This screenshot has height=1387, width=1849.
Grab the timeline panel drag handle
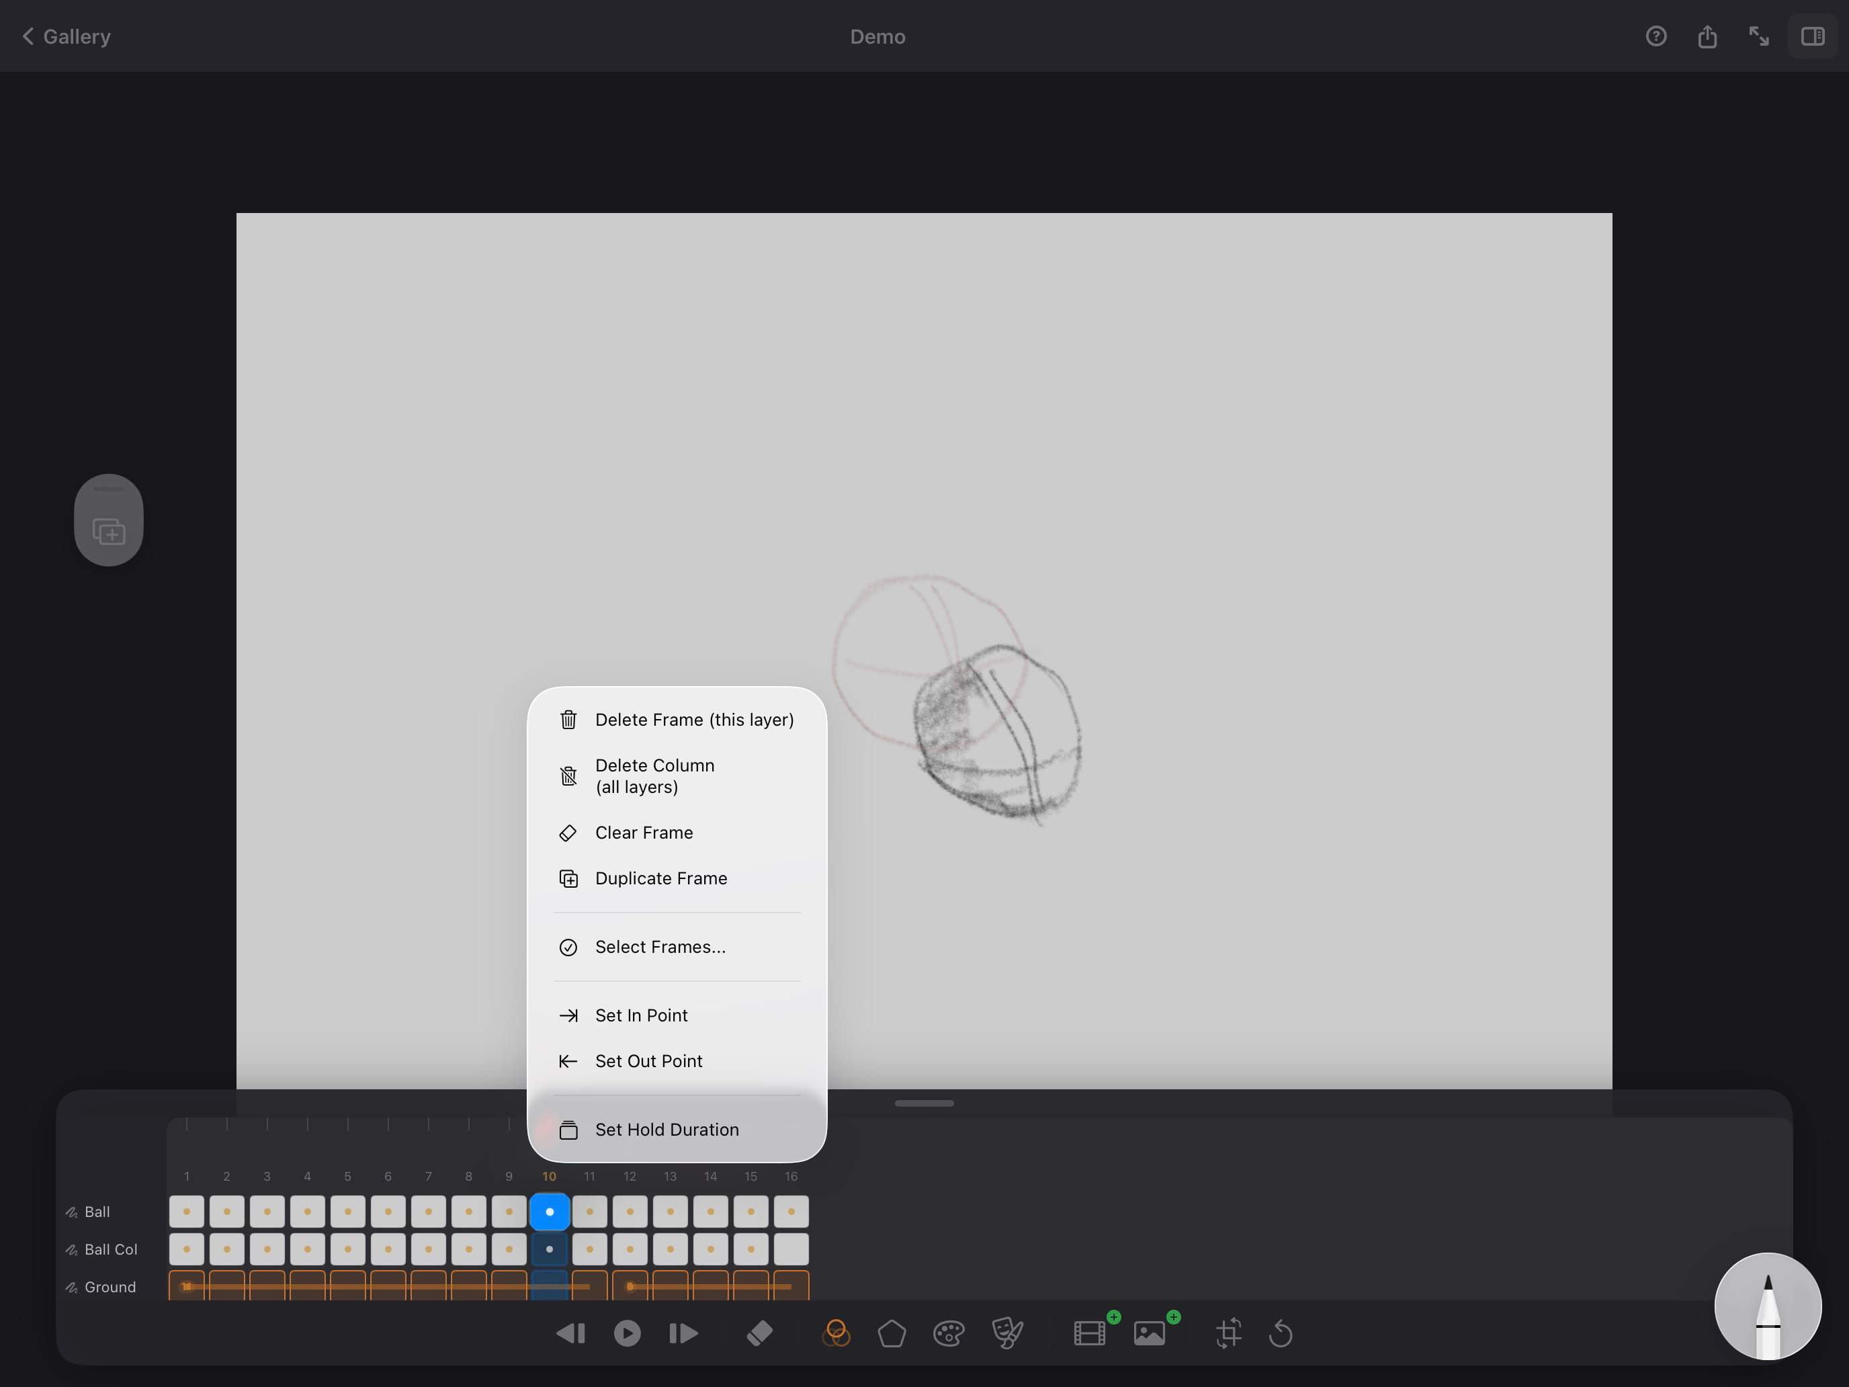[x=924, y=1103]
